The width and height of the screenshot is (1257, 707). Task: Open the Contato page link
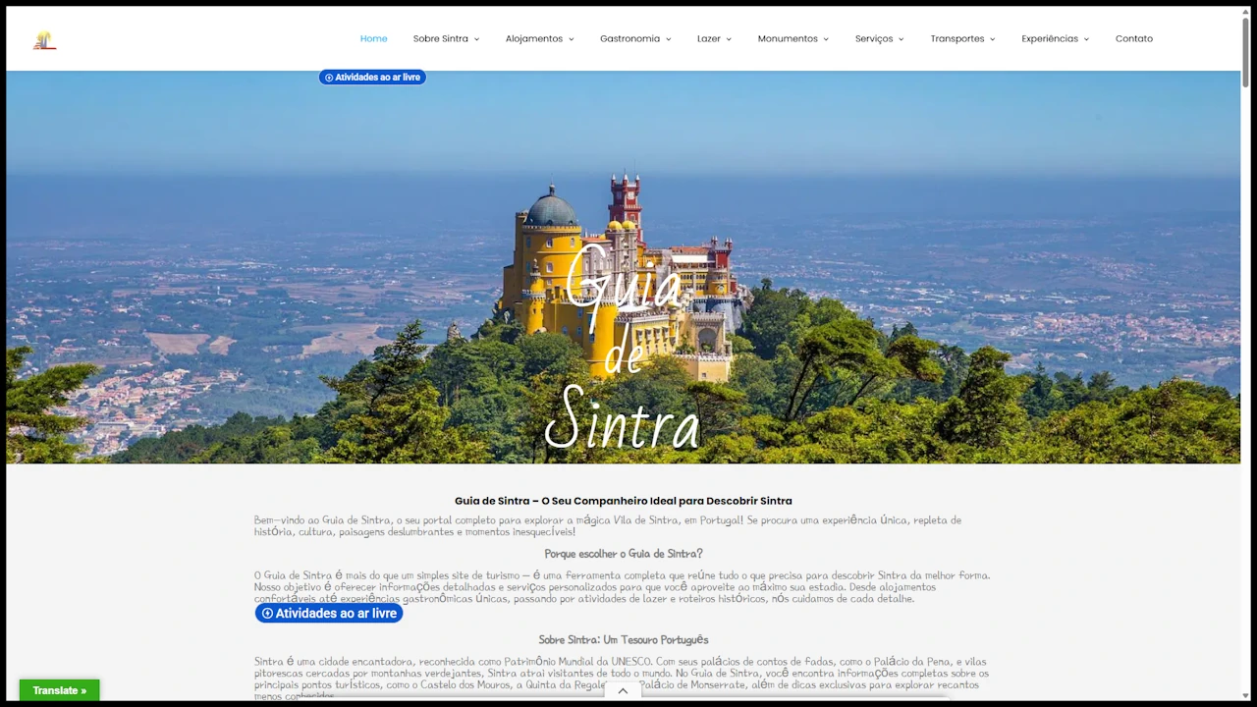click(1133, 39)
